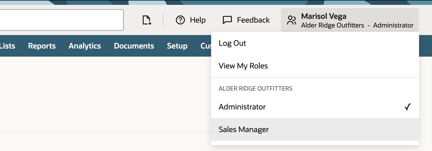Open the Lists navigation tab

click(8, 46)
